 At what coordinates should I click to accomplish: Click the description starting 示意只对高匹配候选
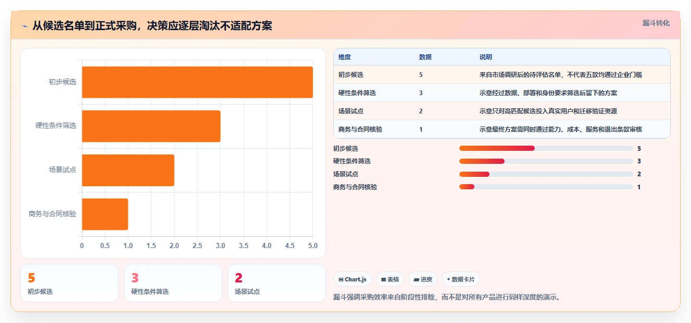(x=548, y=111)
